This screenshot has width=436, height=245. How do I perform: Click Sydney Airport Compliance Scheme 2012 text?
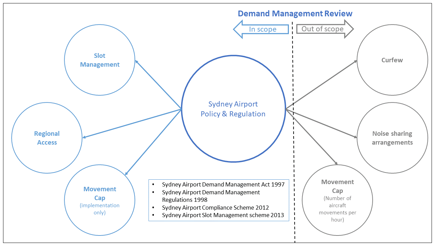point(216,208)
